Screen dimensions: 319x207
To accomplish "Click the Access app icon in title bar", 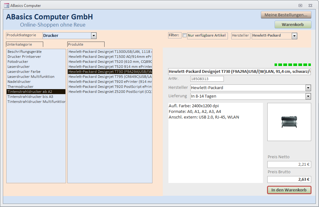I will click(x=6, y=5).
